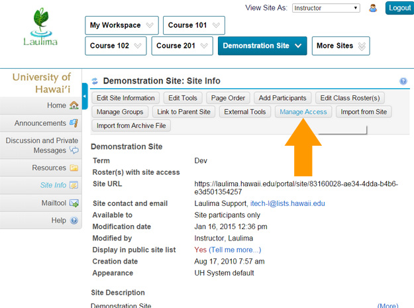Click the Manage Access button

pyautogui.click(x=303, y=112)
